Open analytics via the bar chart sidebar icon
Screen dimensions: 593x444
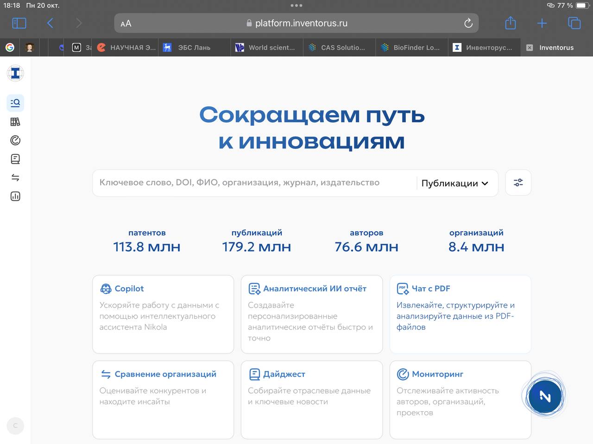click(x=15, y=196)
